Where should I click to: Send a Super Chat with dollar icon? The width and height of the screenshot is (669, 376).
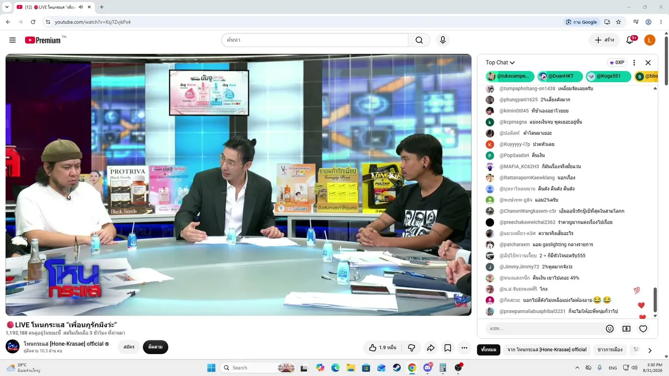626,328
